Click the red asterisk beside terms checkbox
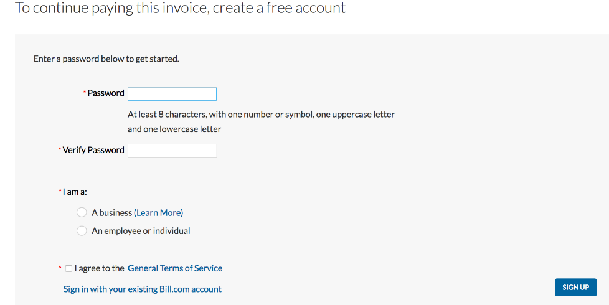Screen dimensions: 609x305 pos(60,267)
